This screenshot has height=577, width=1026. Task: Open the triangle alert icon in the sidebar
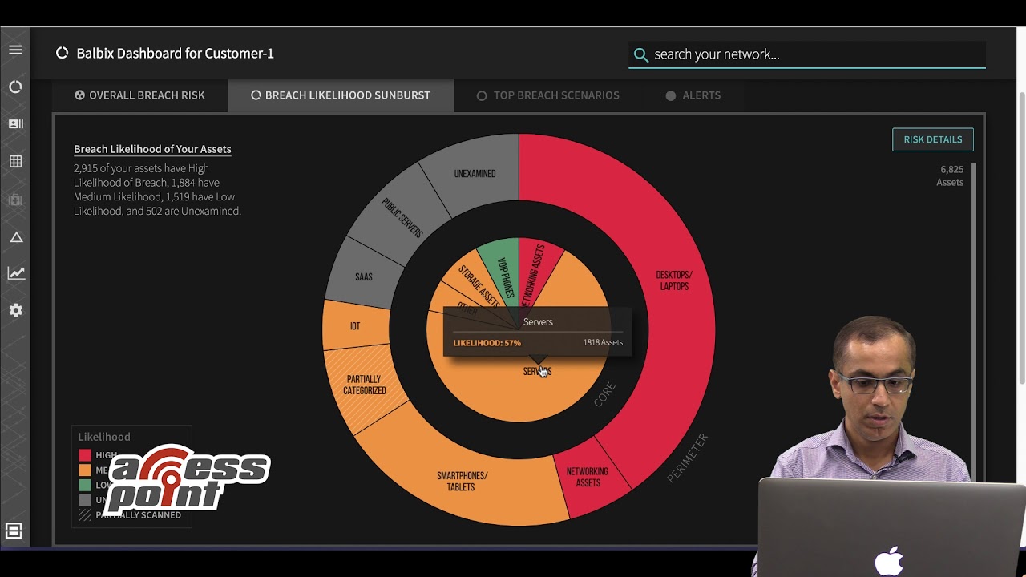coord(15,237)
